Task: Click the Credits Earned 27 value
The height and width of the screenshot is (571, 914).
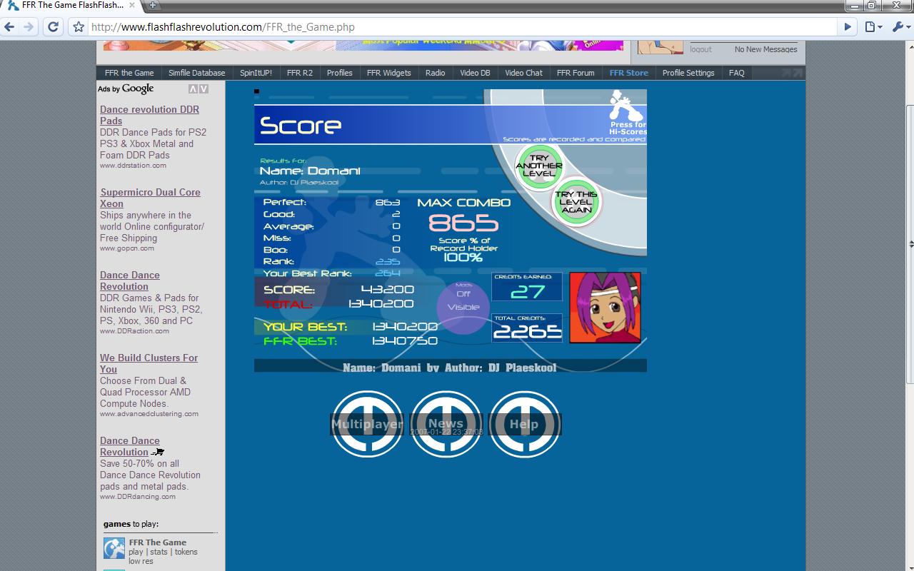Action: [528, 291]
